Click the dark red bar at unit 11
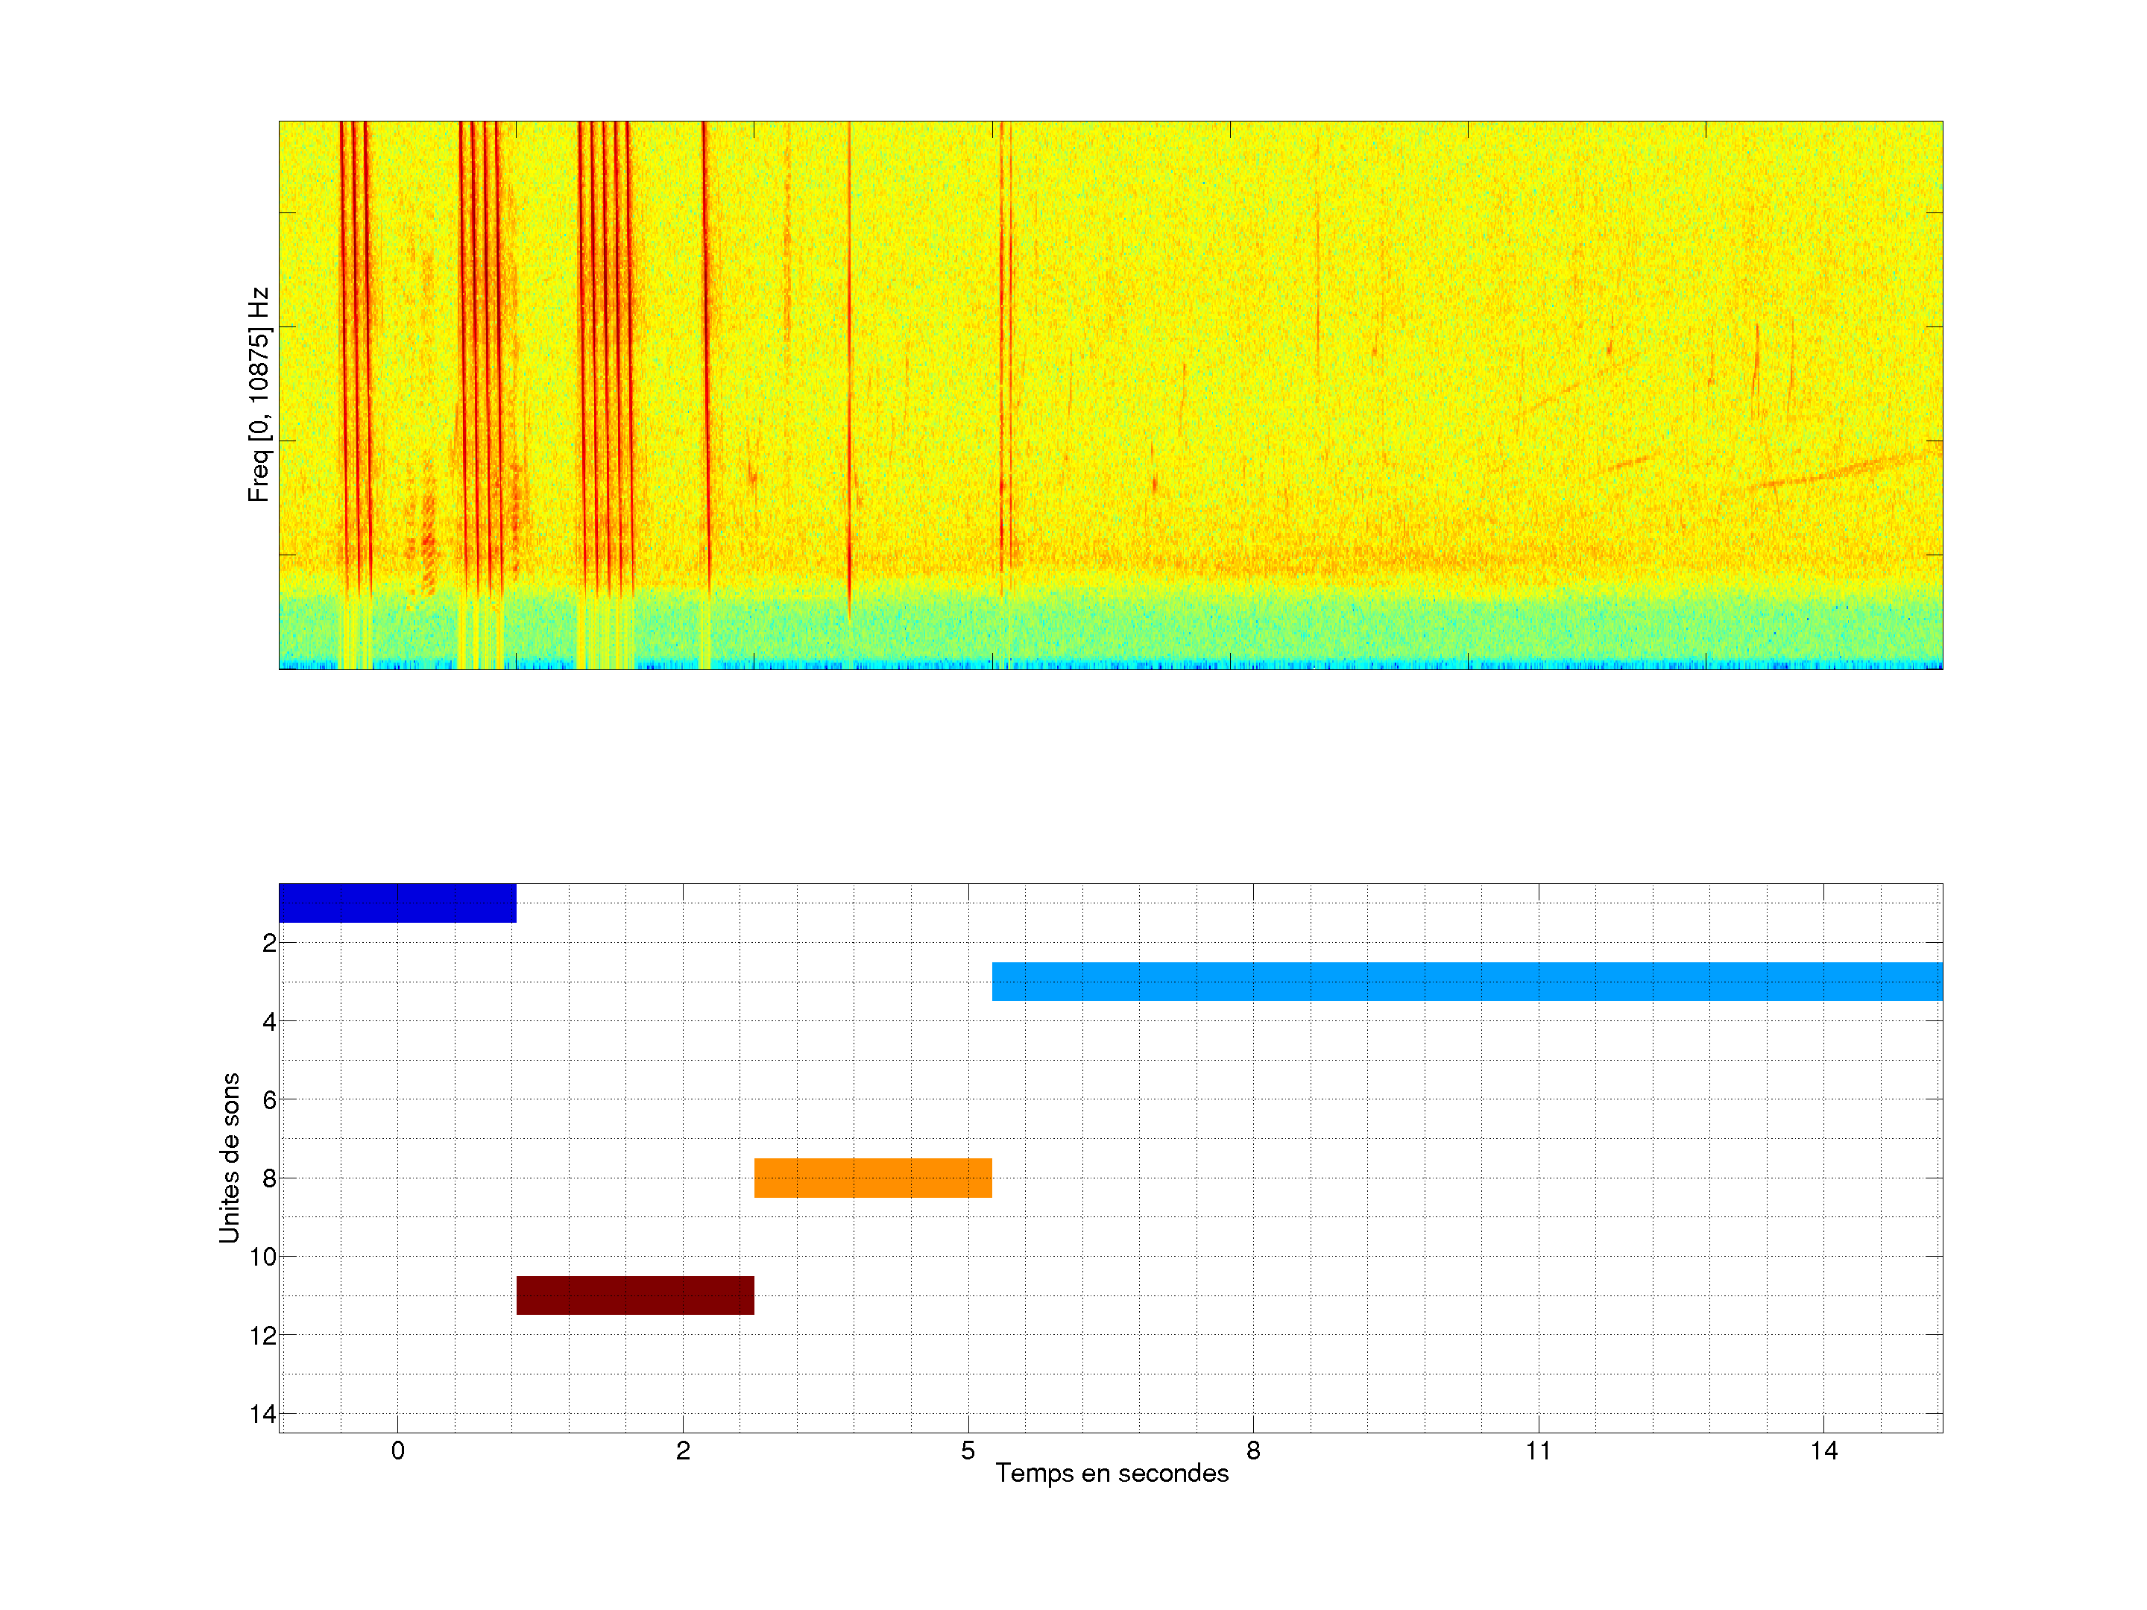The width and height of the screenshot is (2147, 1610). pos(635,1295)
